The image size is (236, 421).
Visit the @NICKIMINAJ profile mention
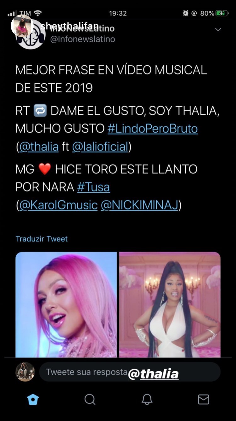139,205
